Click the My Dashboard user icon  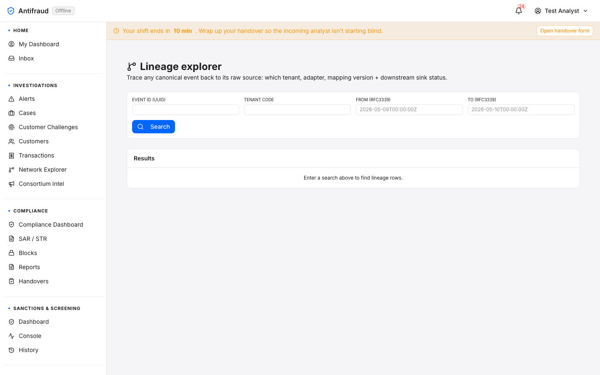pyautogui.click(x=12, y=44)
